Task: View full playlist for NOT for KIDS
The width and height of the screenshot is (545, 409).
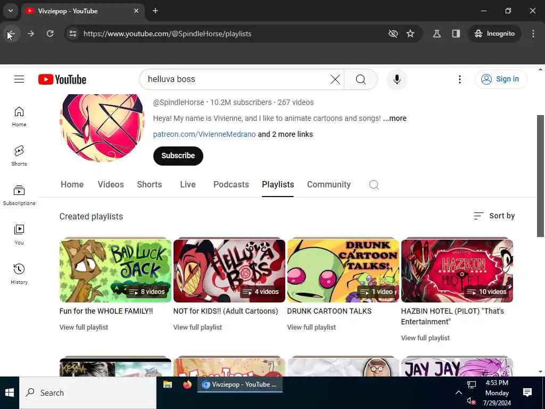Action: [x=197, y=328]
